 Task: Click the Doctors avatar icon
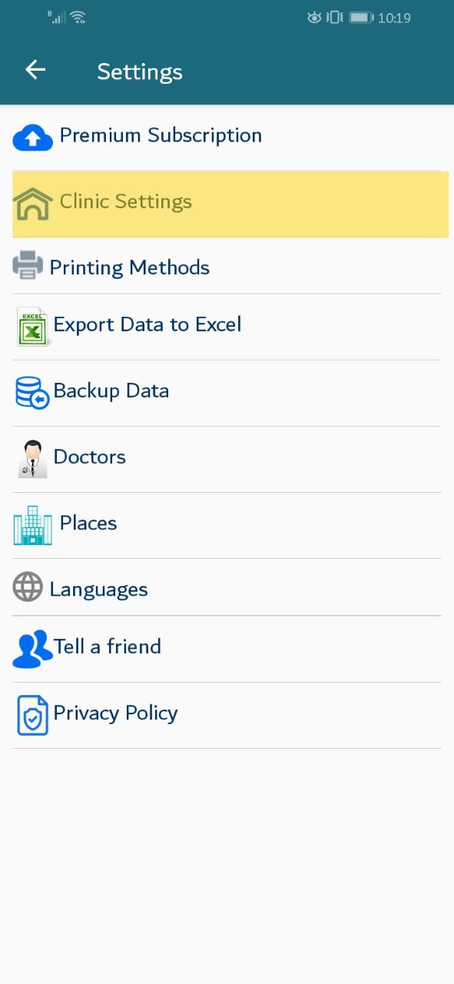(32, 459)
